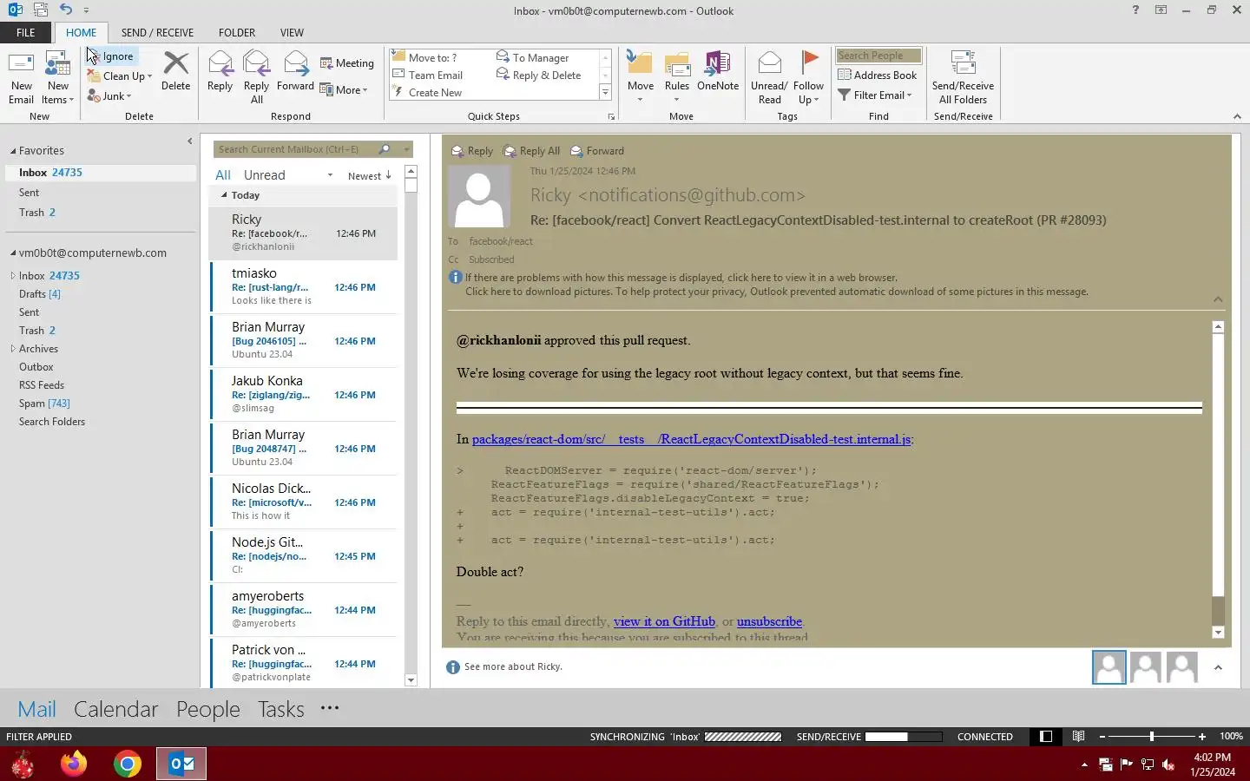Switch to the SEND / RECEIVE tab
The height and width of the screenshot is (781, 1250).
157,33
